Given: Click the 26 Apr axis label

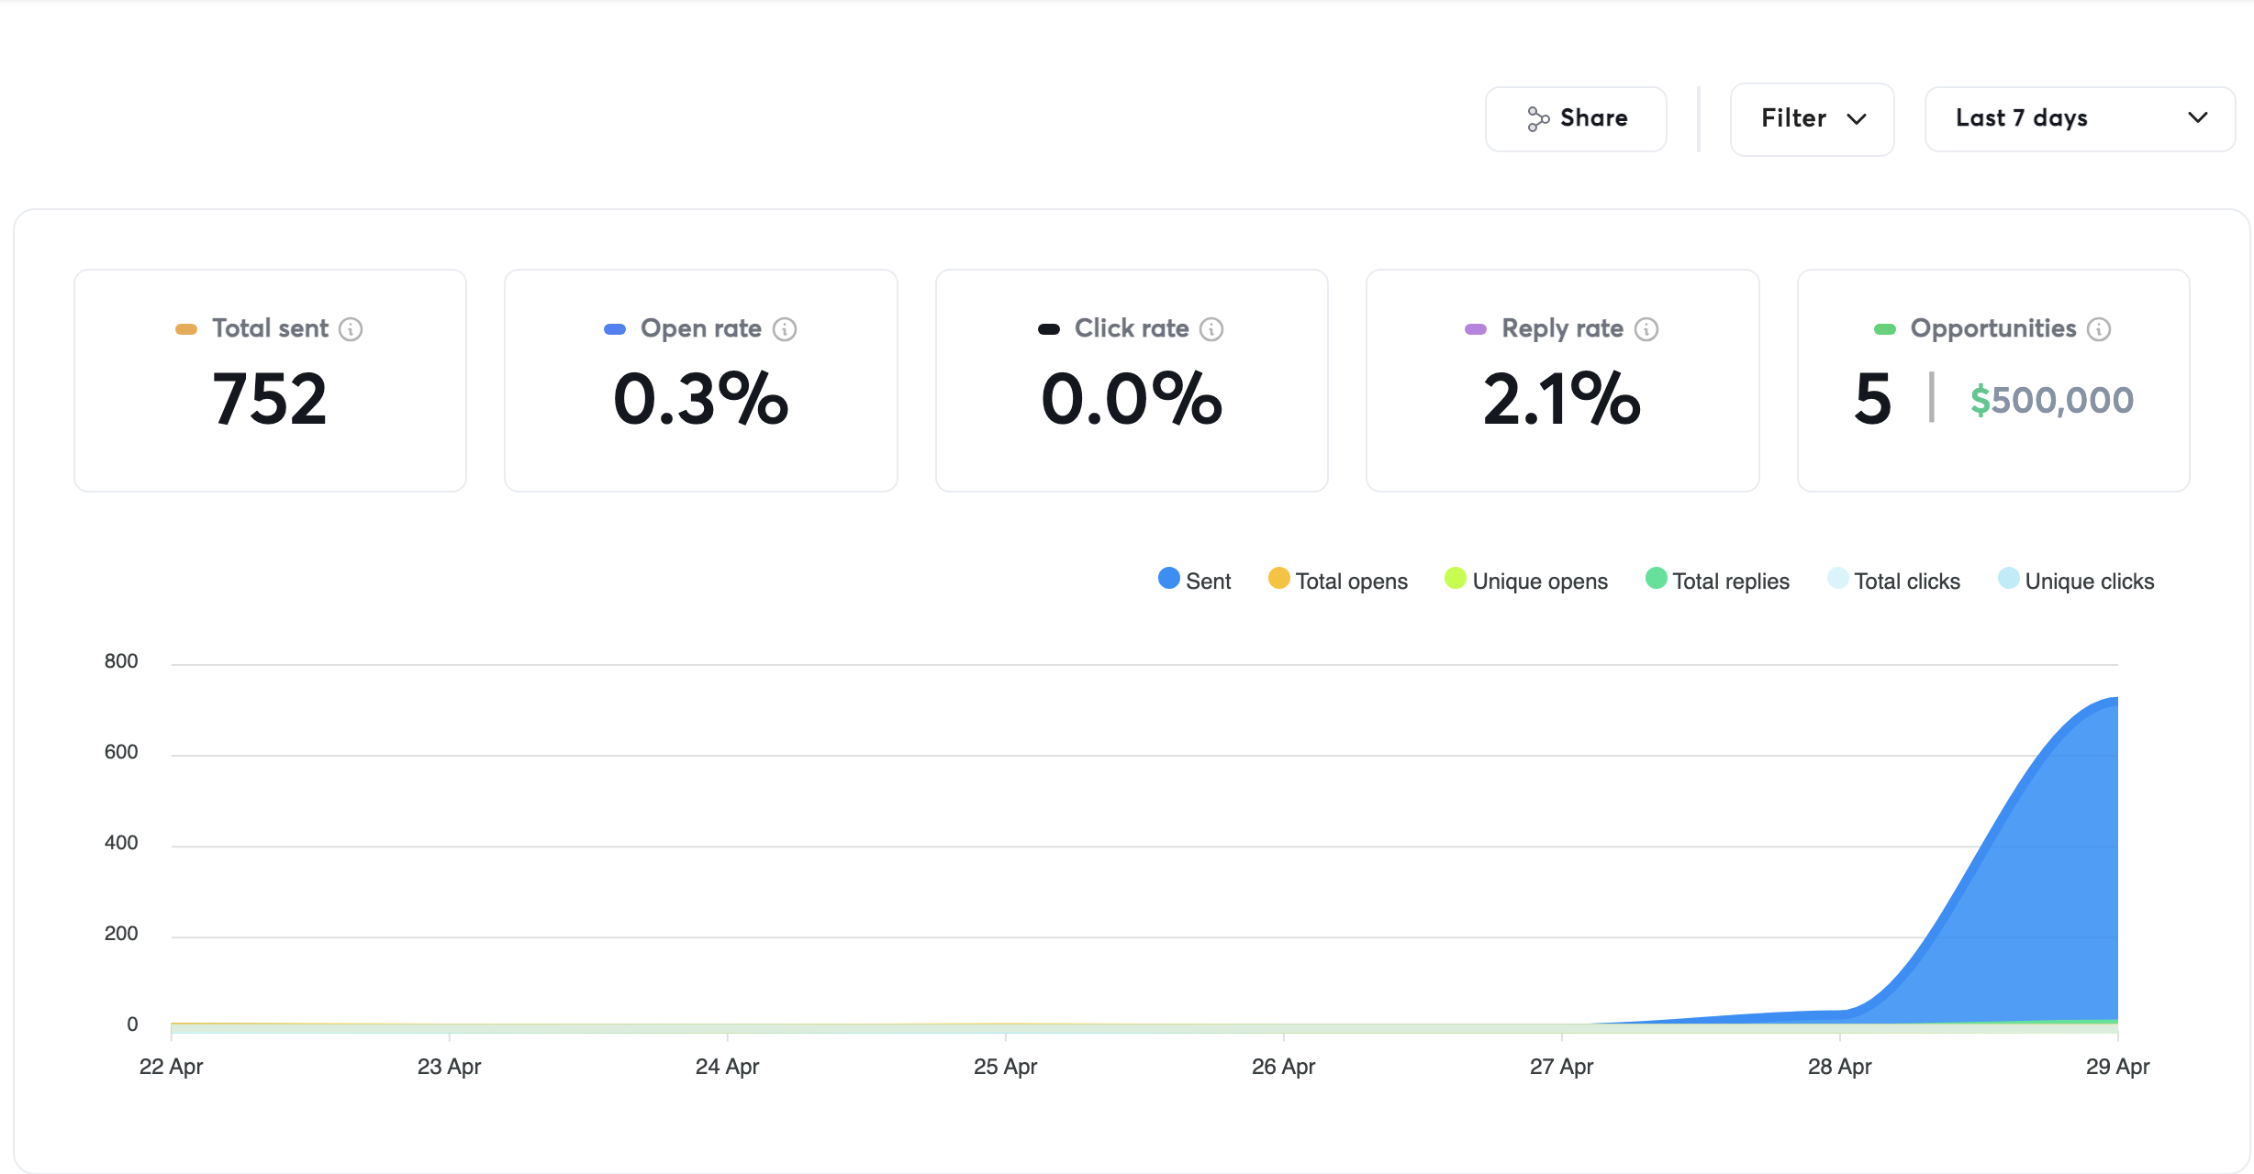Looking at the screenshot, I should click(1283, 1067).
